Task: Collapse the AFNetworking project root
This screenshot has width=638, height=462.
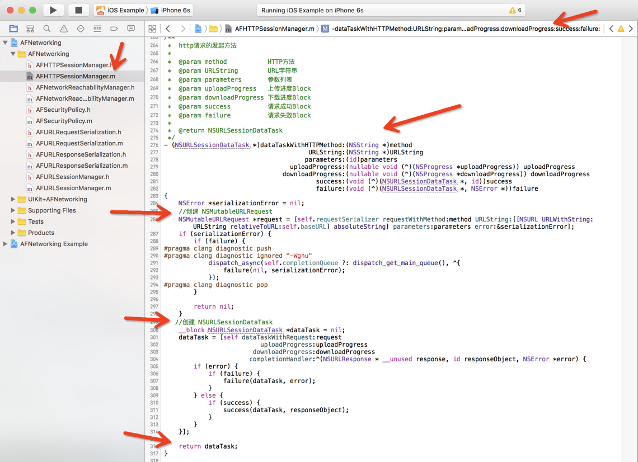Action: click(x=5, y=43)
